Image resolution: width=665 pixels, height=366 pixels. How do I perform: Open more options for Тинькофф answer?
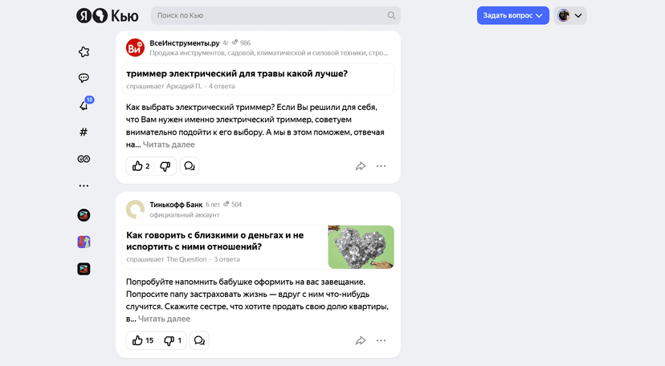(381, 340)
